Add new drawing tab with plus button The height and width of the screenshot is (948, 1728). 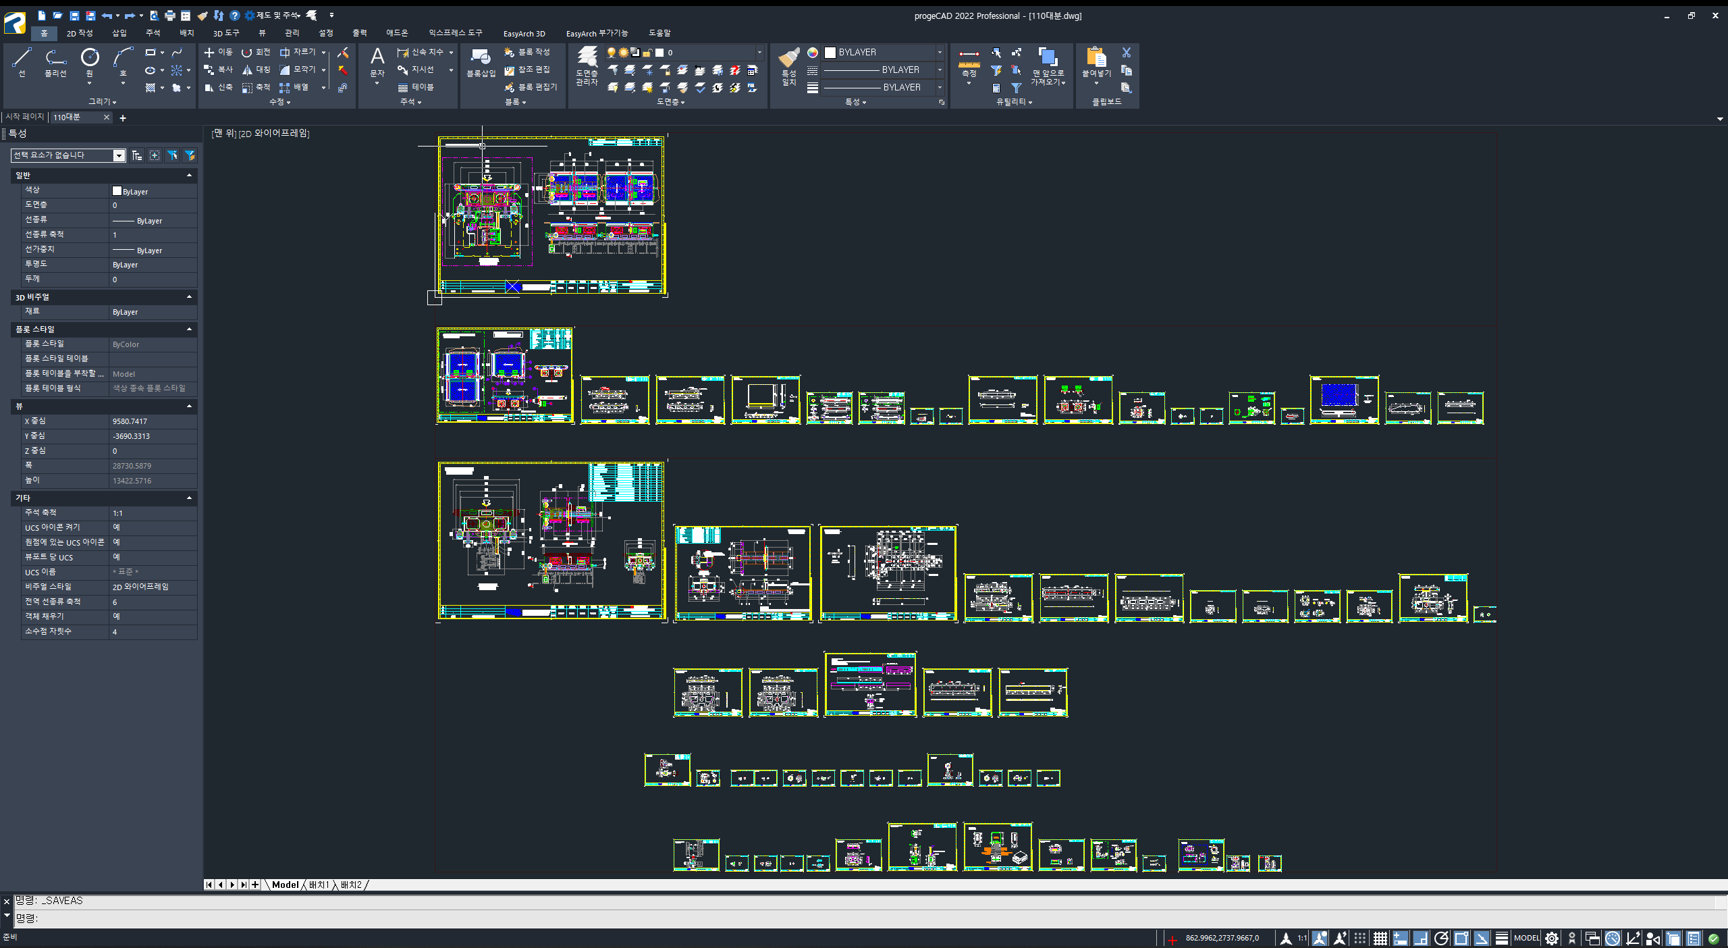[x=123, y=118]
